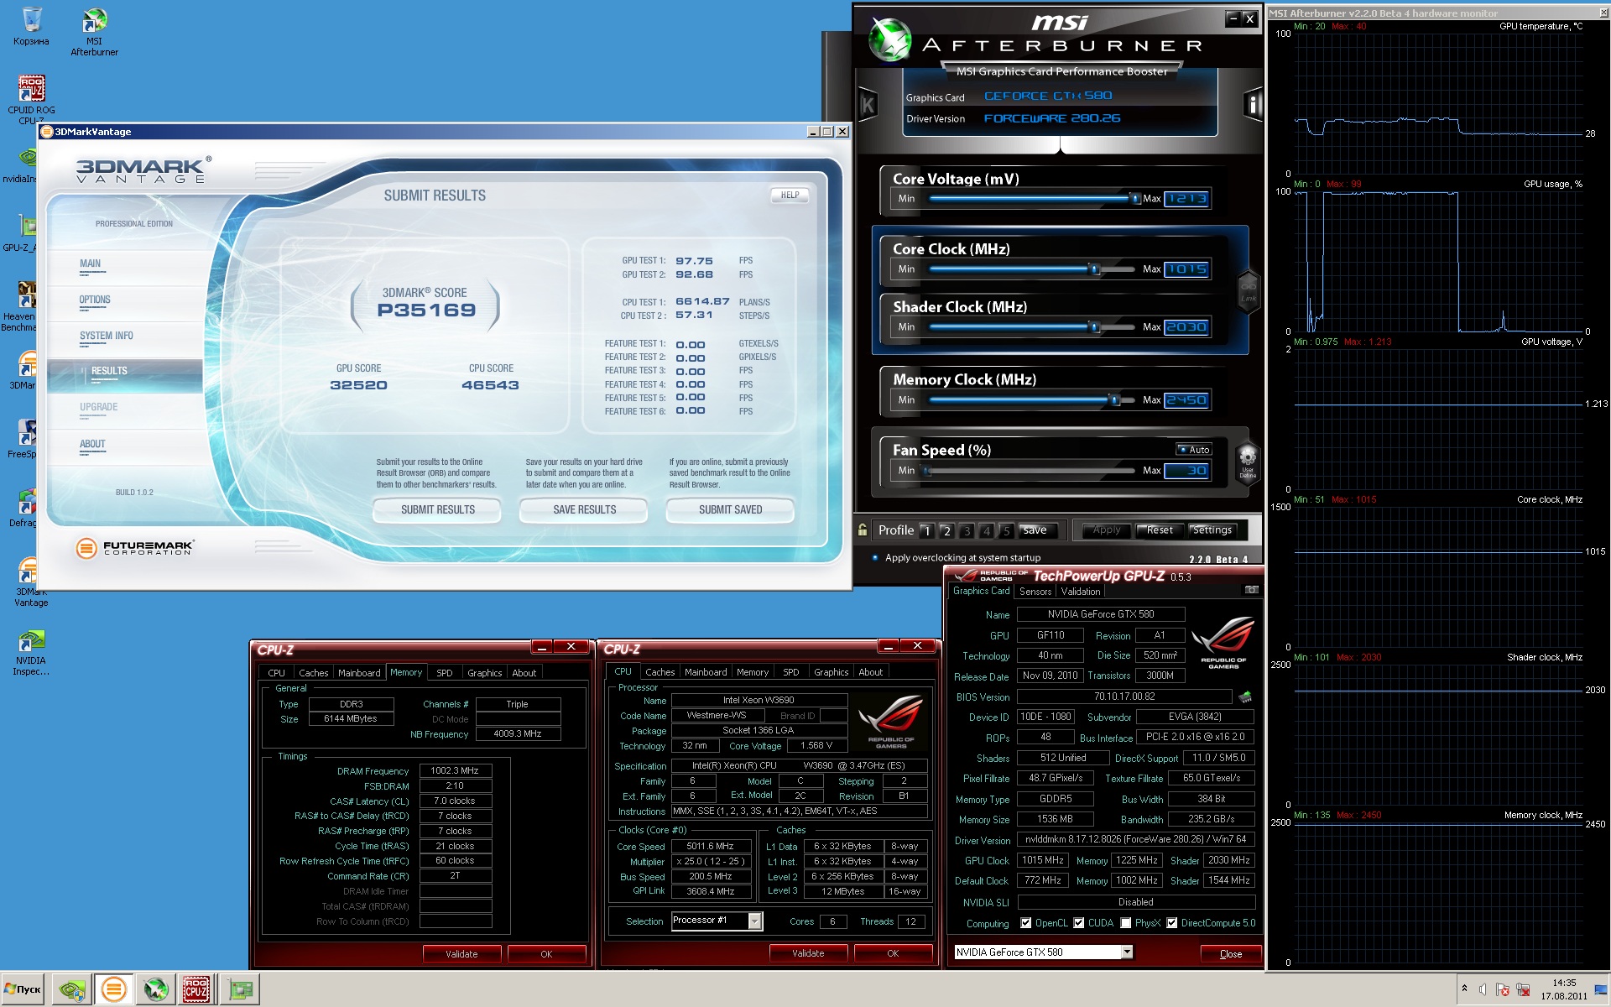Click the taskbar 3DMark Vantage icon
The height and width of the screenshot is (1007, 1611).
click(113, 989)
